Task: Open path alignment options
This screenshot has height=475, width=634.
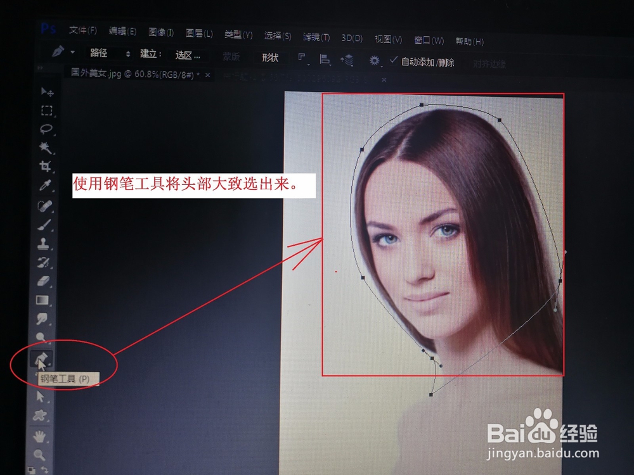Action: [325, 60]
